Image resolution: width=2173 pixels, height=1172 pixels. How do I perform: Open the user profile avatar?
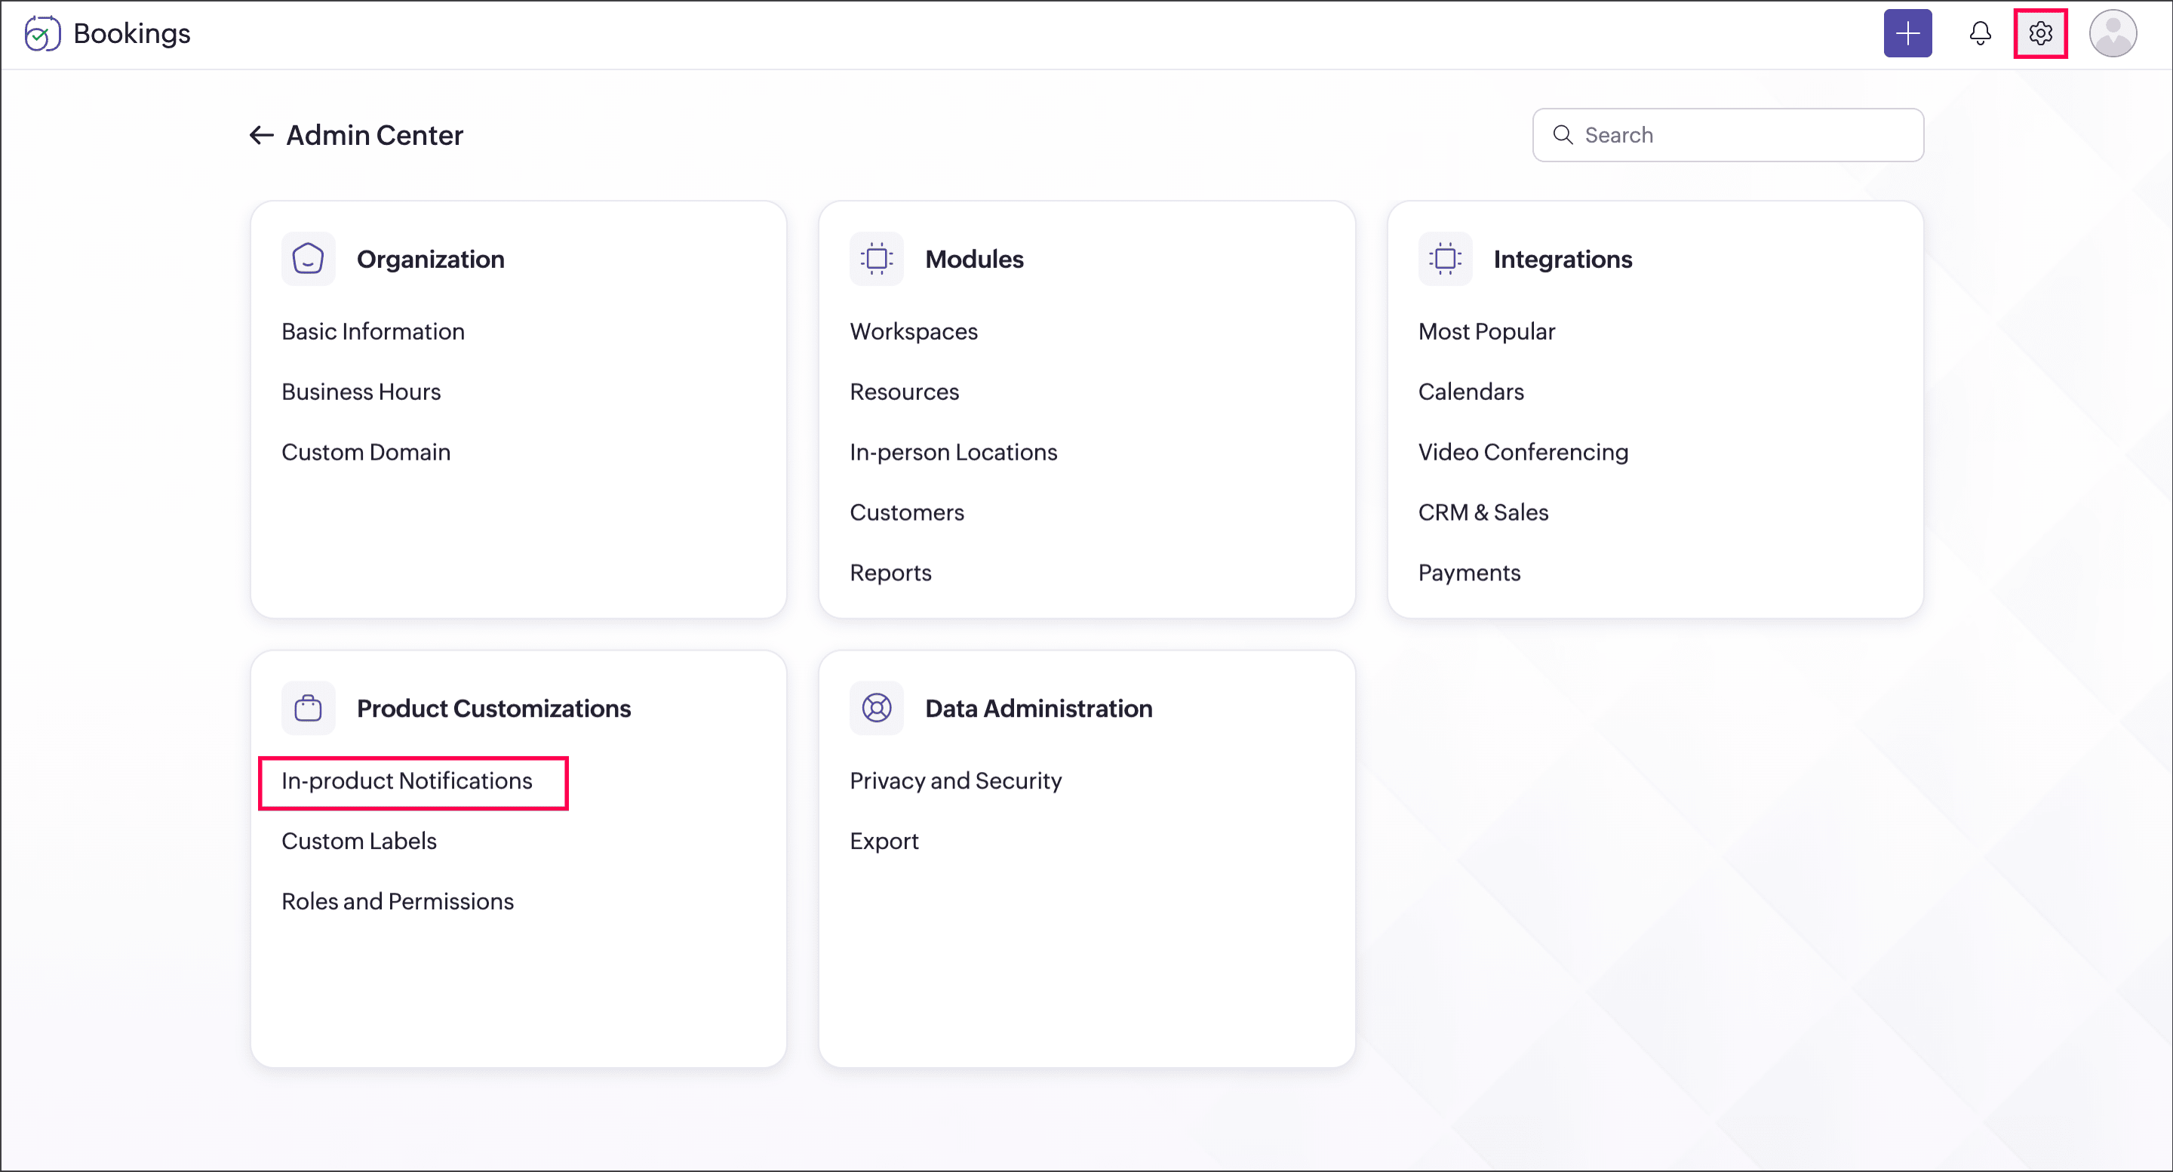pos(2111,34)
